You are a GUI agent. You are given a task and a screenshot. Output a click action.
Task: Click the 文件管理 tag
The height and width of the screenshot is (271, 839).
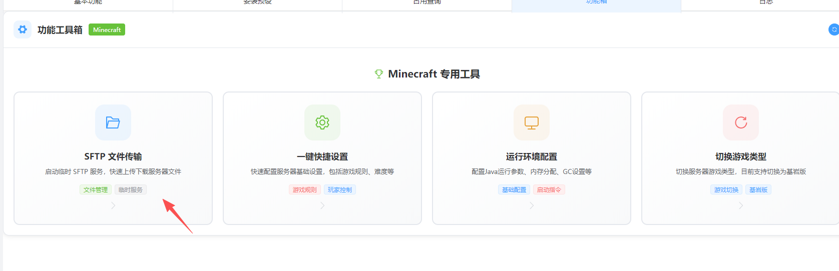click(96, 190)
